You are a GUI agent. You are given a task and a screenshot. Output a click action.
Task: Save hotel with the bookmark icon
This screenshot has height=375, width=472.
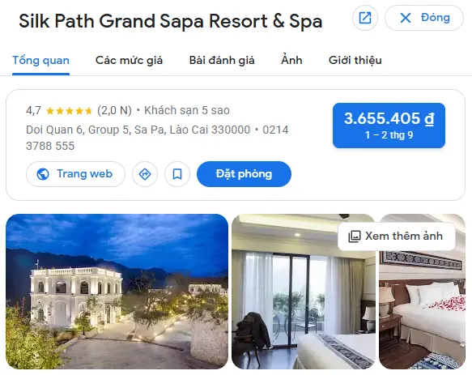(177, 174)
